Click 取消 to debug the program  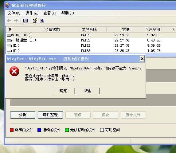pos(88,91)
